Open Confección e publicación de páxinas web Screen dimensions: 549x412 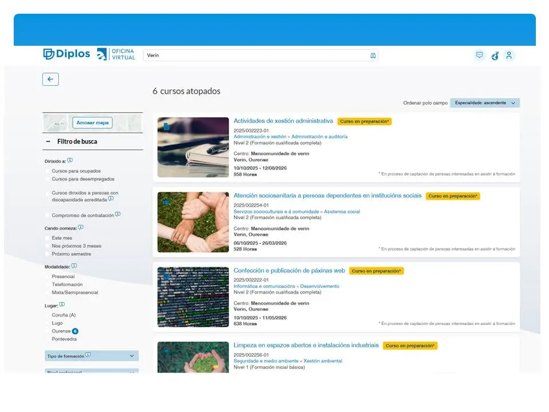coord(289,271)
